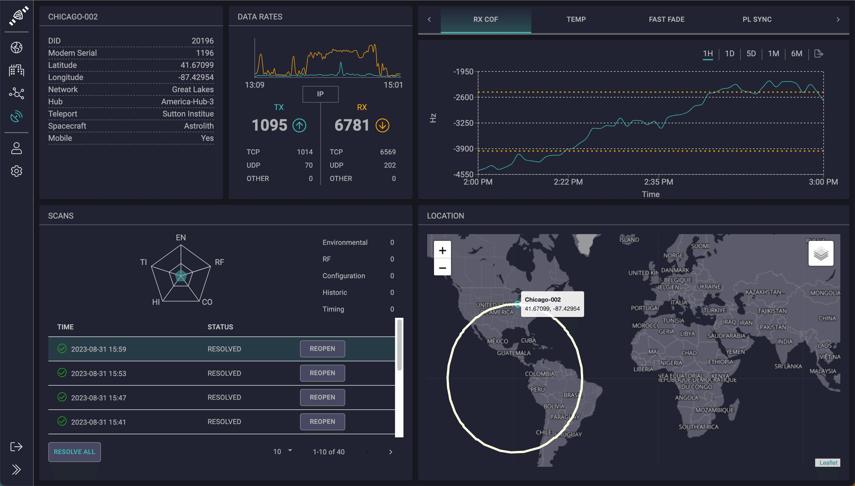Select the 5D time range
The width and height of the screenshot is (855, 486).
pyautogui.click(x=751, y=53)
